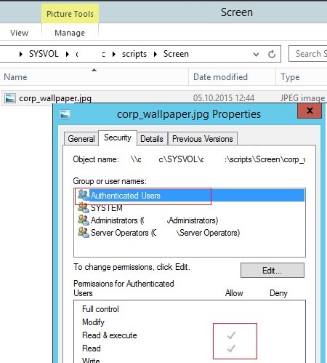
Task: Select the Authenticated Users group icon
Action: tap(84, 195)
